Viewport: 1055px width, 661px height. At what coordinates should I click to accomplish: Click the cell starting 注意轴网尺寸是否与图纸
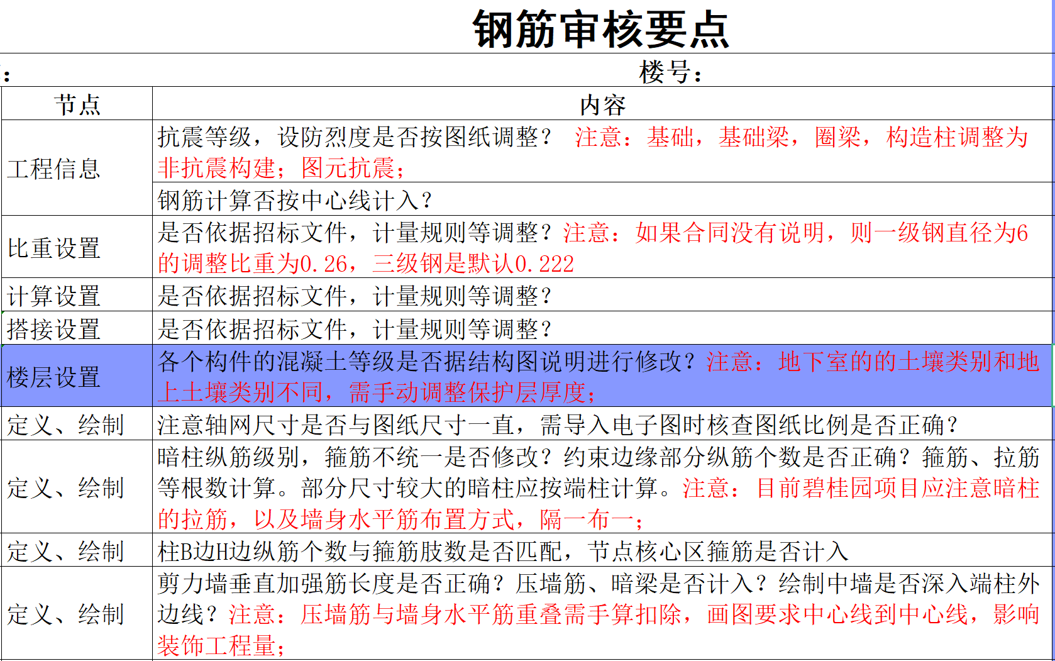(x=602, y=424)
